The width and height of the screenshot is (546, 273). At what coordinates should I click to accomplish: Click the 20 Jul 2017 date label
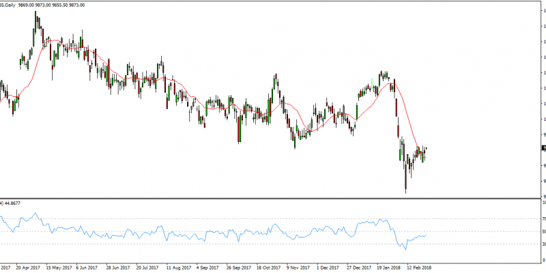tap(149, 268)
